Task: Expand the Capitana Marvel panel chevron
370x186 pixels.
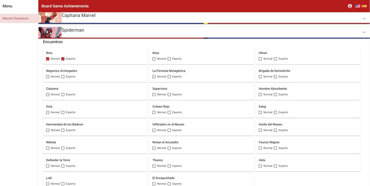Action: [x=364, y=18]
